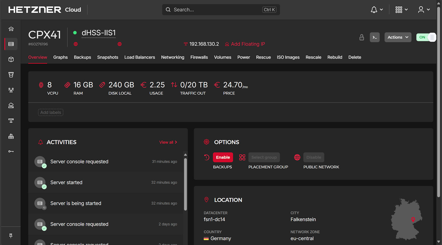Open the cube-shaped sidebar icon
This screenshot has height=245, width=442.
pyautogui.click(x=11, y=59)
